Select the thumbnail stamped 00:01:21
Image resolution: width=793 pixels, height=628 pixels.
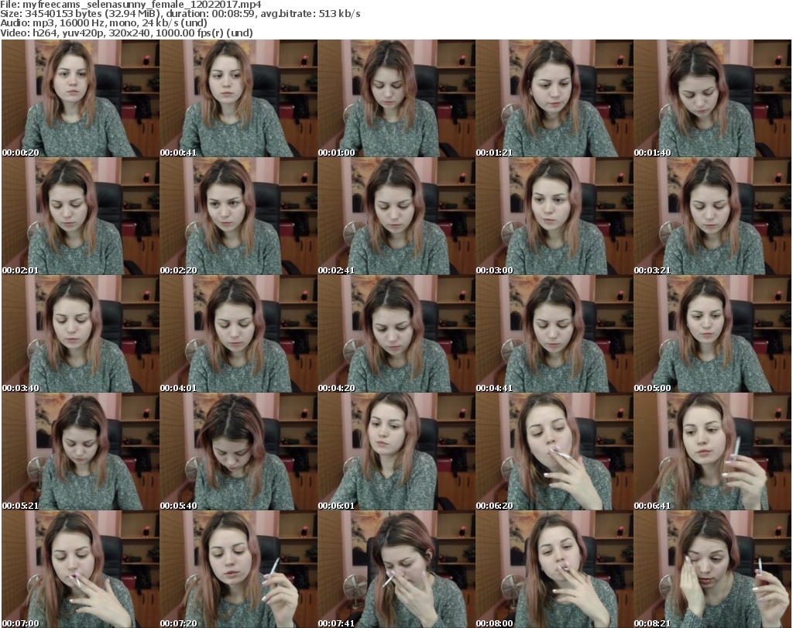(x=554, y=98)
